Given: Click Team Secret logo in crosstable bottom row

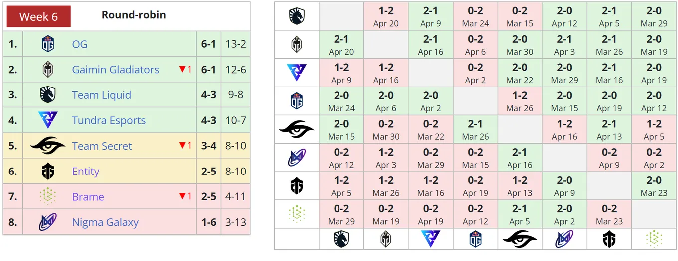Looking at the screenshot, I should click(x=519, y=239).
